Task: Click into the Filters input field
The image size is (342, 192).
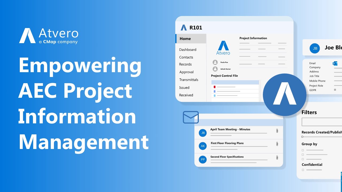Action: [x=322, y=122]
